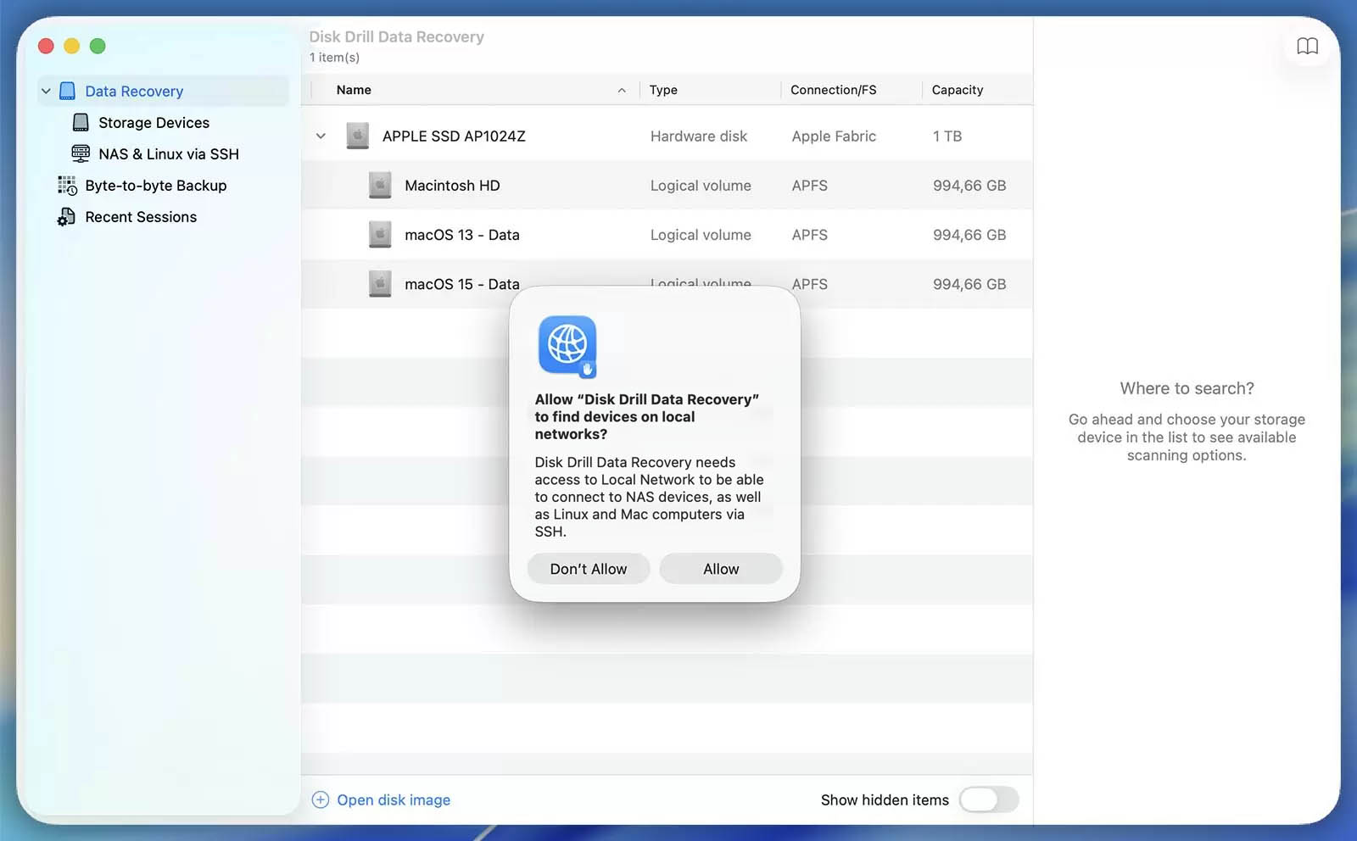Click the Disk Drill Data Recovery title

tap(396, 36)
